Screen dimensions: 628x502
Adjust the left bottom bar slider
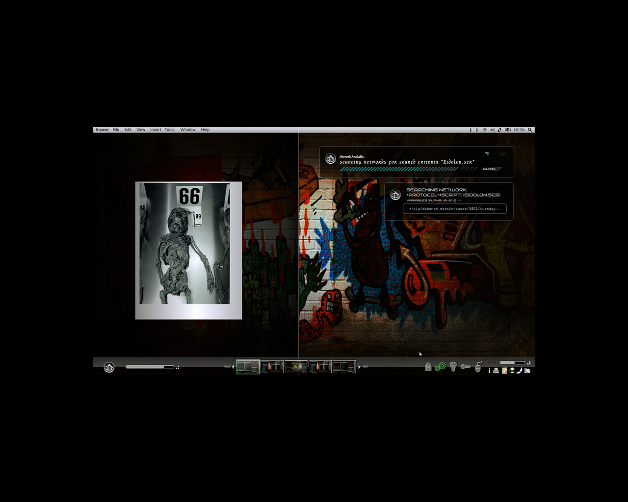150,367
